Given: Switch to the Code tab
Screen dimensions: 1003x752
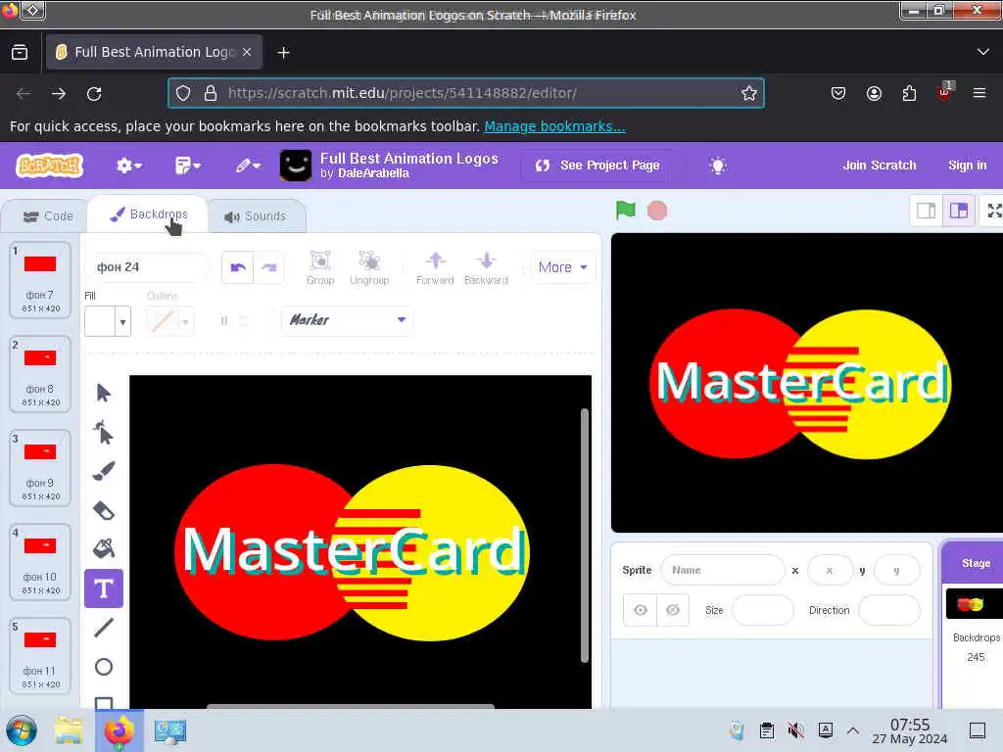Looking at the screenshot, I should tap(48, 216).
